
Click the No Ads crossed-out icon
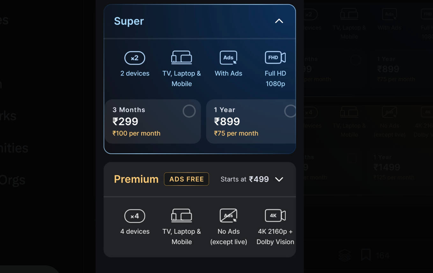(228, 216)
